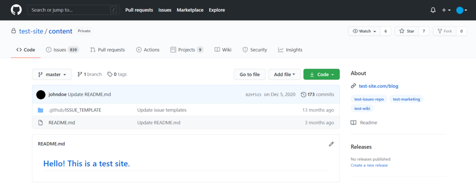Switch to the Issues tab
Image resolution: width=476 pixels, height=184 pixels.
62,50
